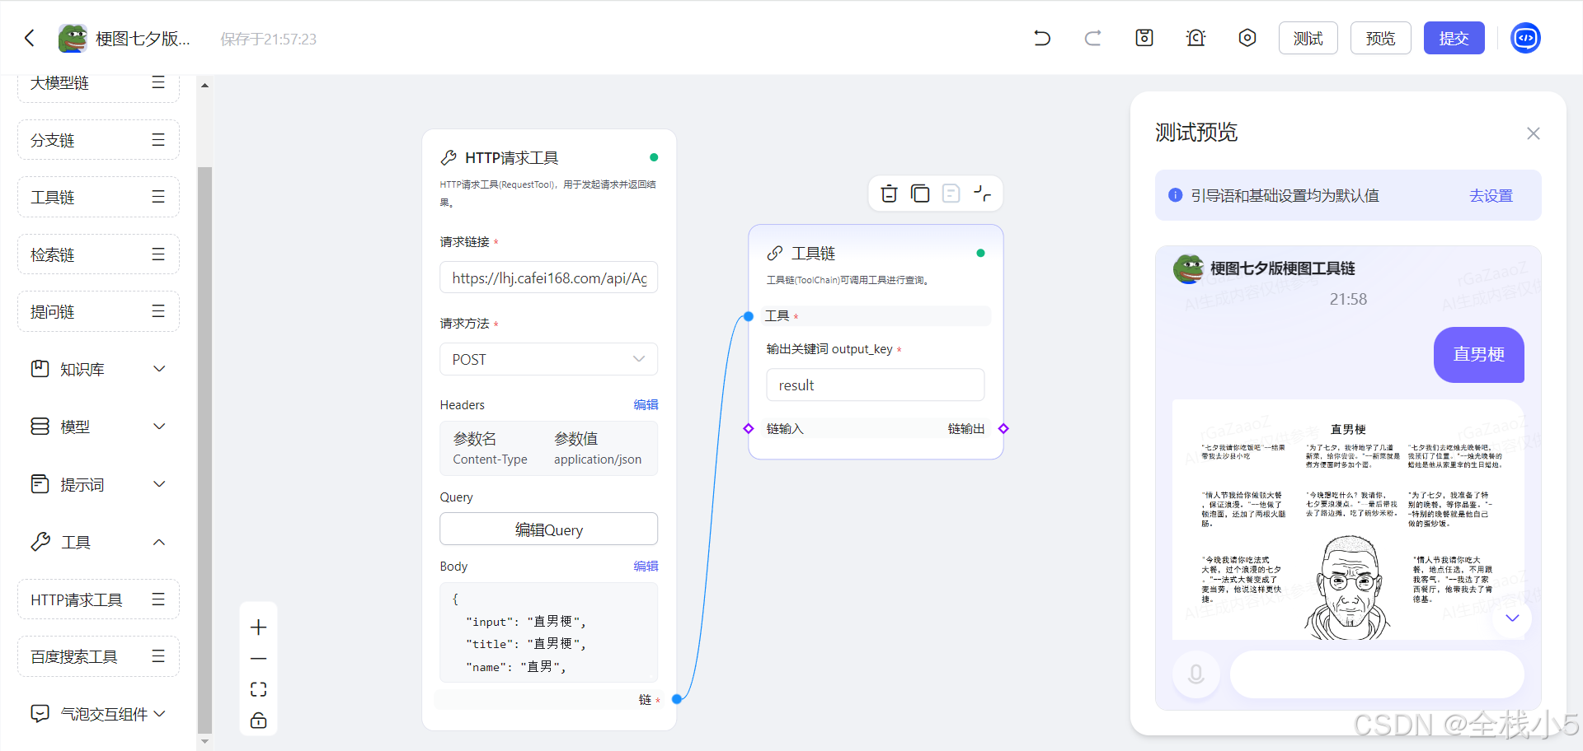Duplicate the node with copy icon

(920, 194)
